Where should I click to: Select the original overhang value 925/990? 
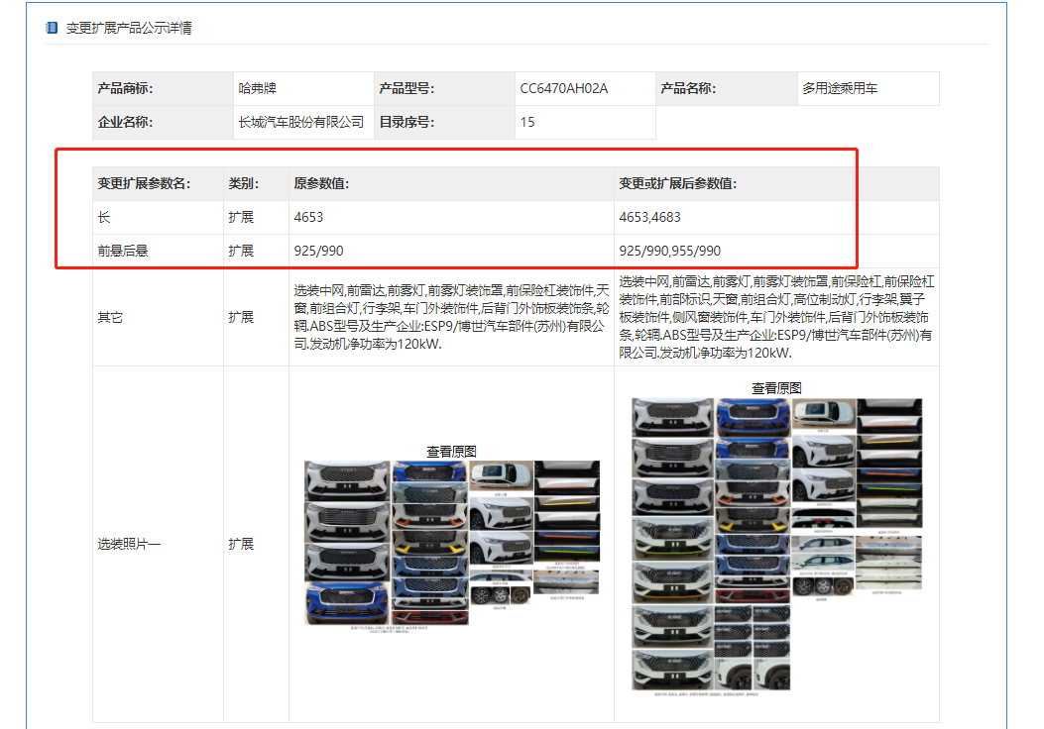319,251
